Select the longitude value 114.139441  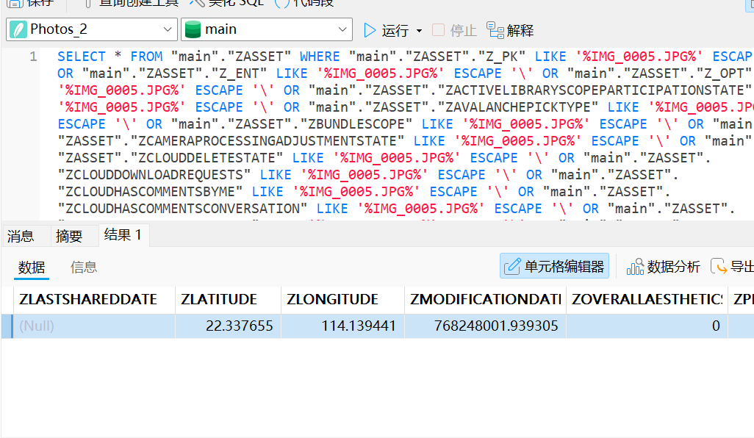343,326
